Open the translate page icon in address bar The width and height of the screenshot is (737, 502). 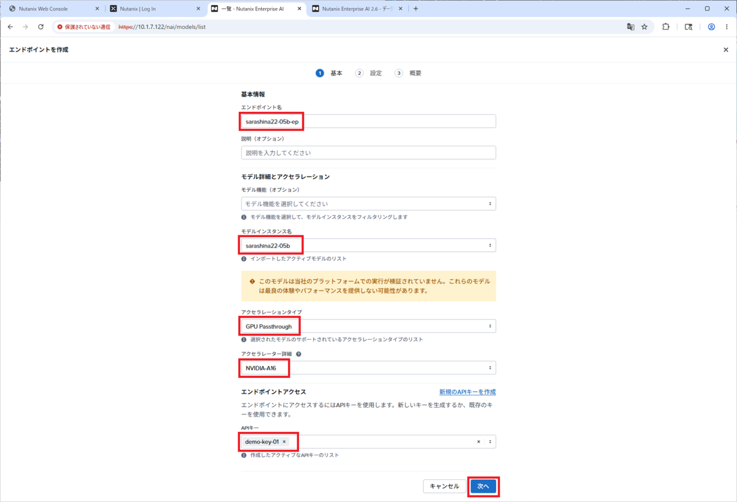pyautogui.click(x=630, y=27)
